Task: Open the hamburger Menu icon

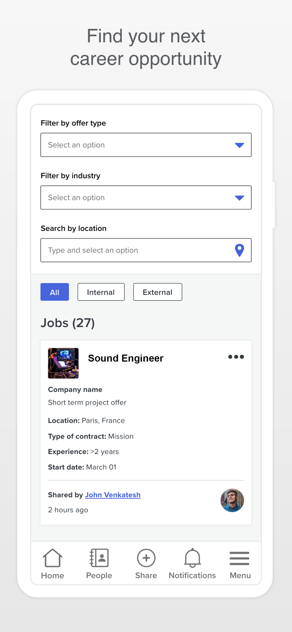Action: coord(240,558)
